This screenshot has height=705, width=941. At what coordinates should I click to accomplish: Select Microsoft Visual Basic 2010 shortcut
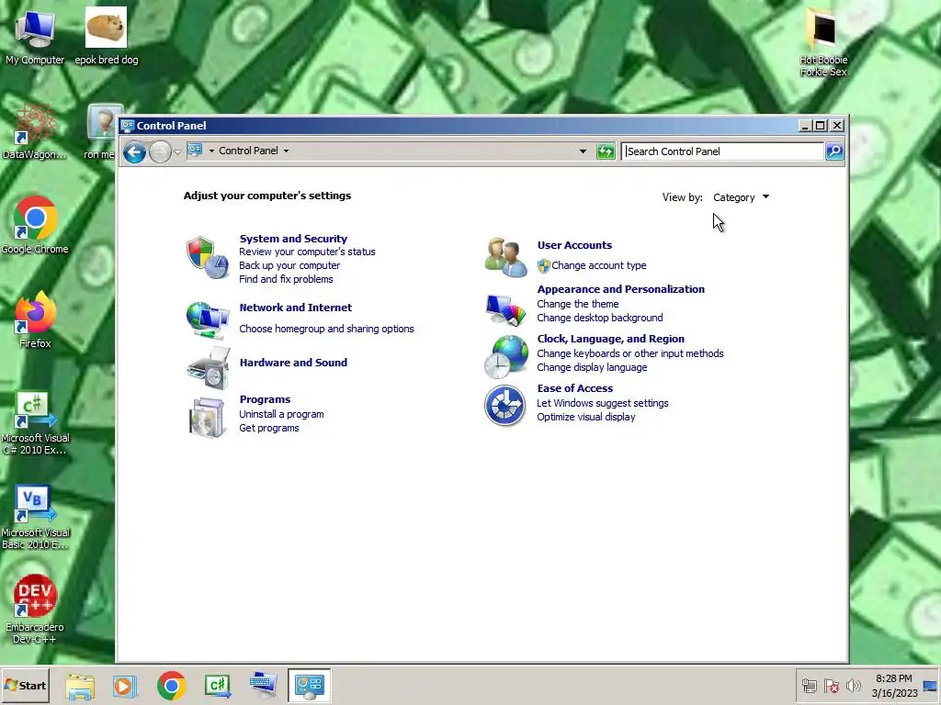tap(35, 518)
